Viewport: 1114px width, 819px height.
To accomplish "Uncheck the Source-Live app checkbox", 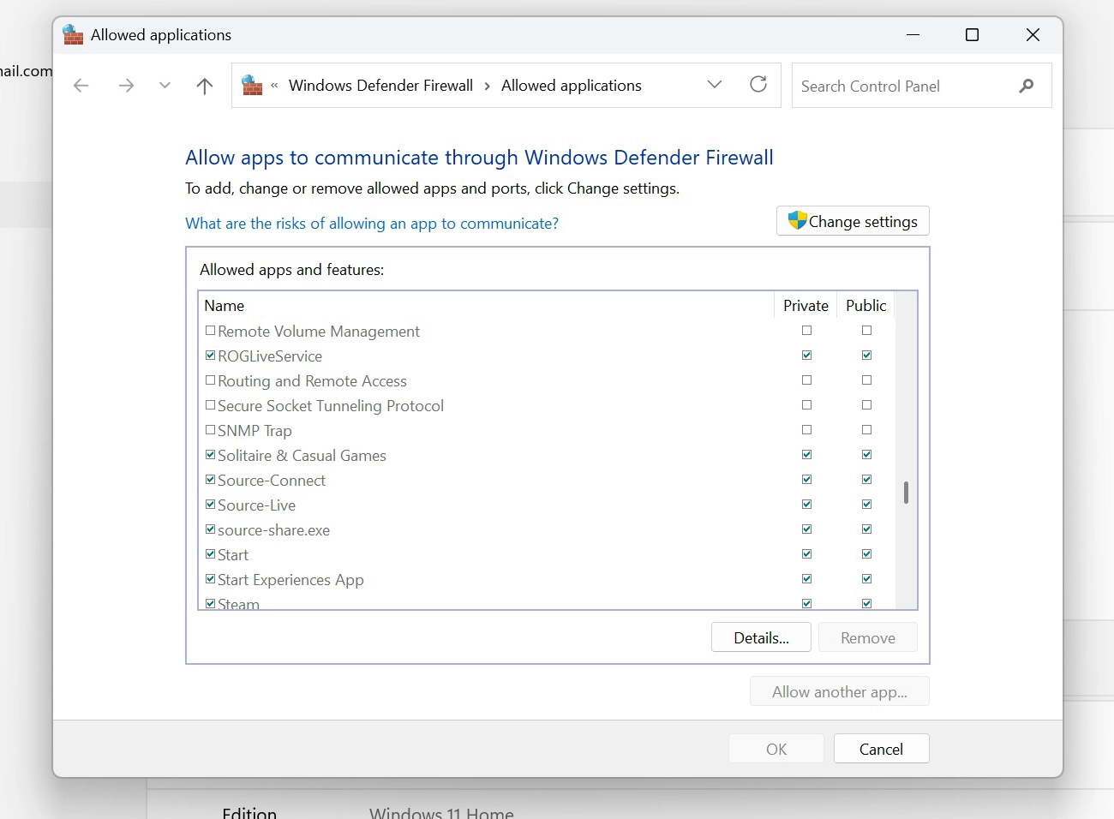I will 210,505.
